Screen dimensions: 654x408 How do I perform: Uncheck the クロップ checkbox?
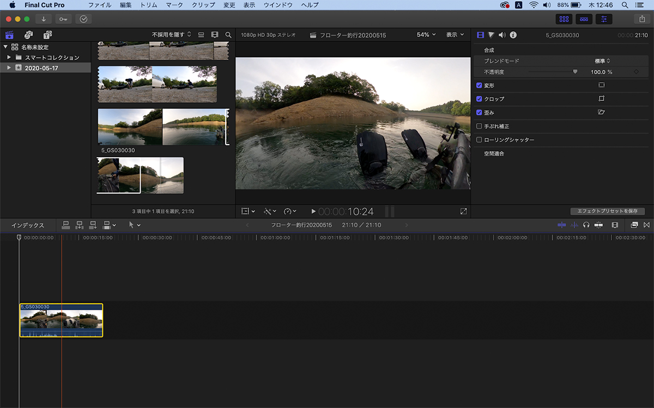479,99
